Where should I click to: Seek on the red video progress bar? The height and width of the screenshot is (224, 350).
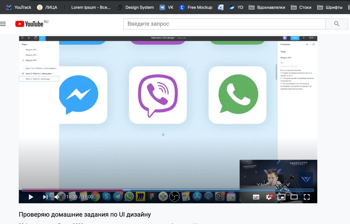[x=168, y=190]
